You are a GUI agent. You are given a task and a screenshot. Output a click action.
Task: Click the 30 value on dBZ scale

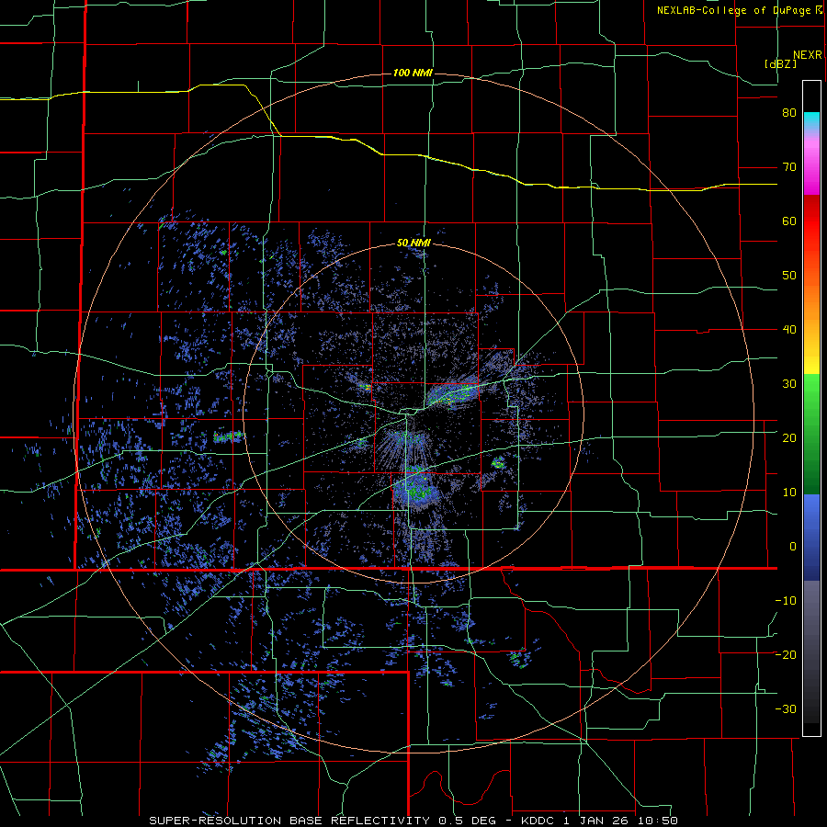click(789, 384)
